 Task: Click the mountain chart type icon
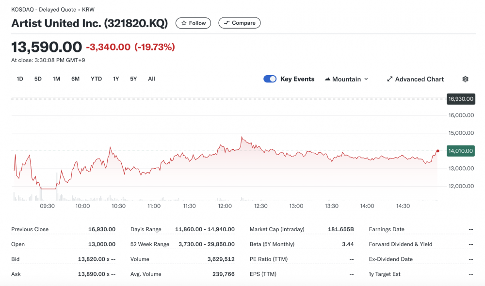[x=327, y=79]
